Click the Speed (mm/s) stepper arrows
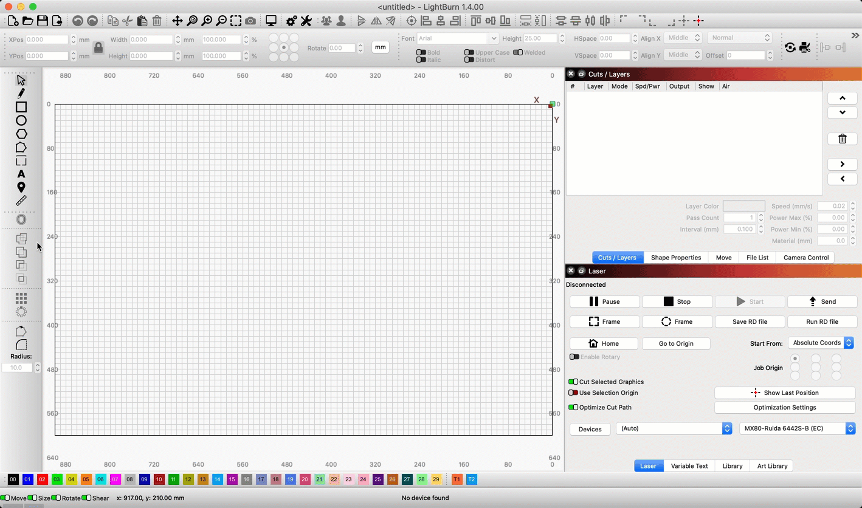862x508 pixels. (x=853, y=206)
